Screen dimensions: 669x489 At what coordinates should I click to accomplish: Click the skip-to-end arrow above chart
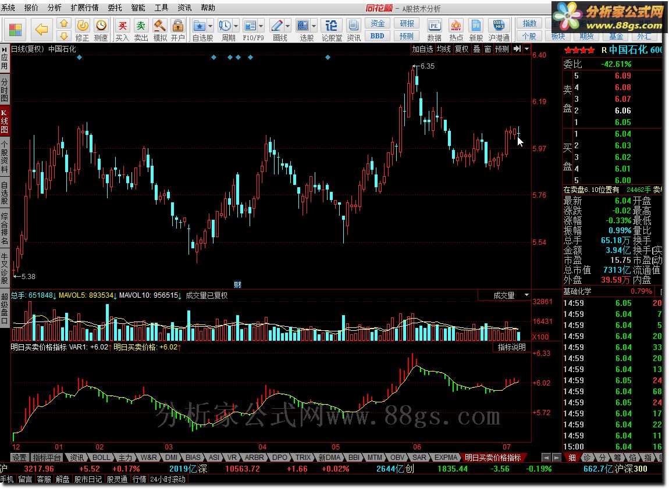click(517, 49)
